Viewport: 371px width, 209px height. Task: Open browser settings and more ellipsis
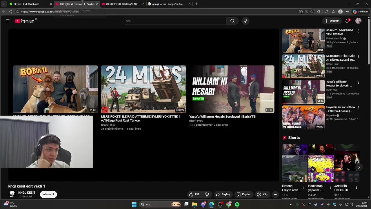[347, 12]
